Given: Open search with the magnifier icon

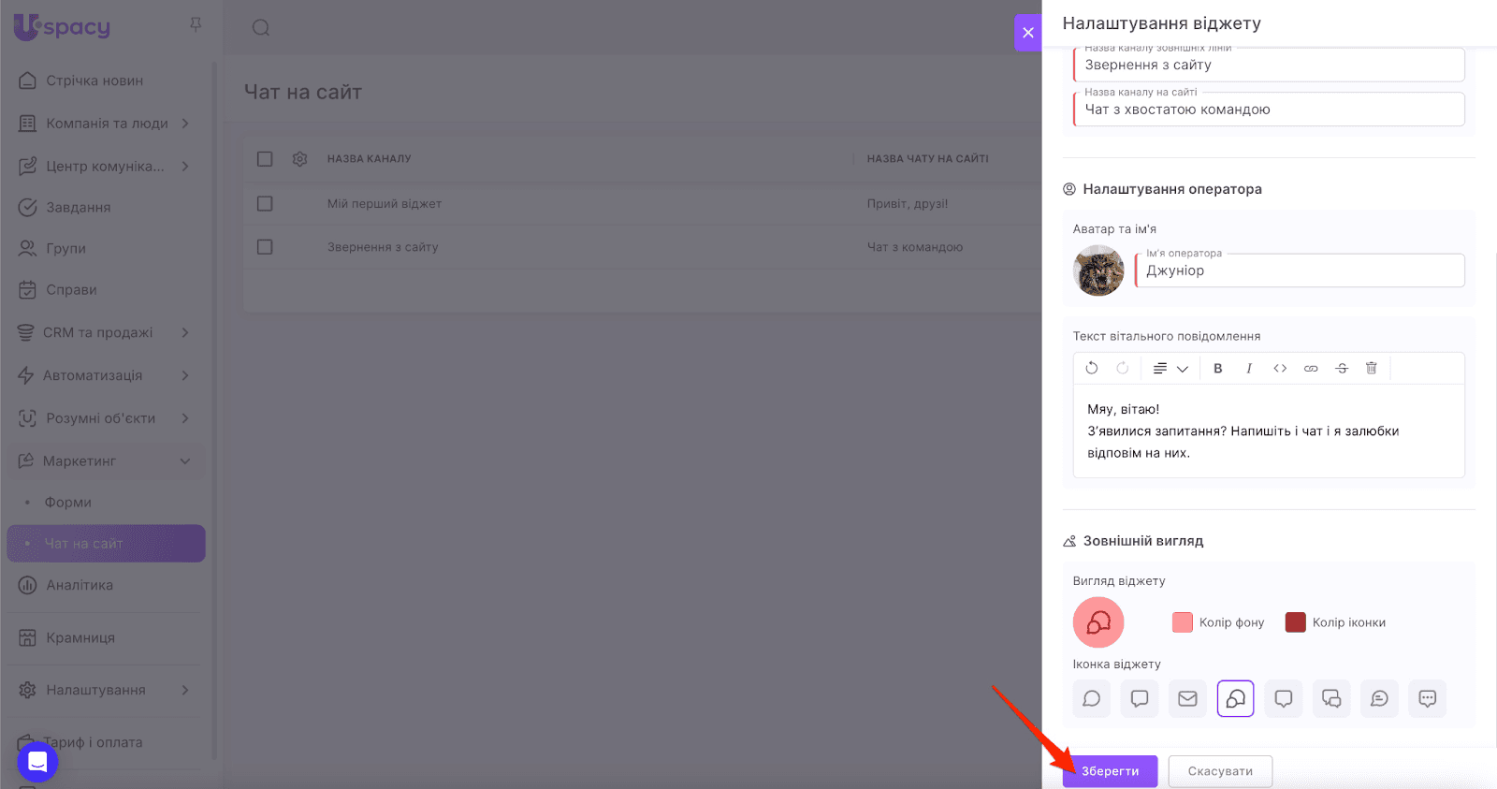Looking at the screenshot, I should [x=261, y=28].
